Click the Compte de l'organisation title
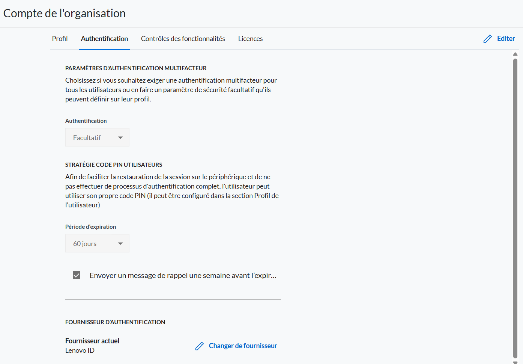 click(x=65, y=13)
